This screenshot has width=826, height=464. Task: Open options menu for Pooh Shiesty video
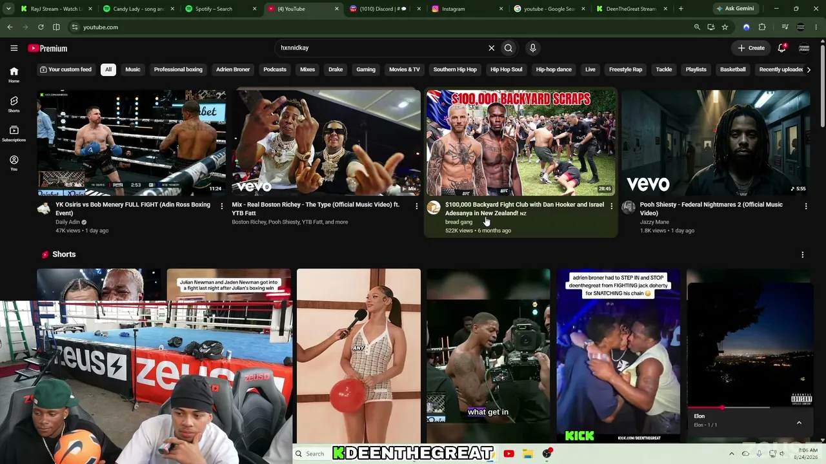pos(805,206)
